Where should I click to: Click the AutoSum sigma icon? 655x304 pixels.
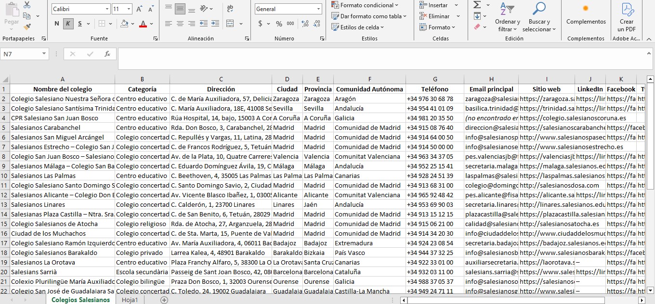tap(477, 5)
